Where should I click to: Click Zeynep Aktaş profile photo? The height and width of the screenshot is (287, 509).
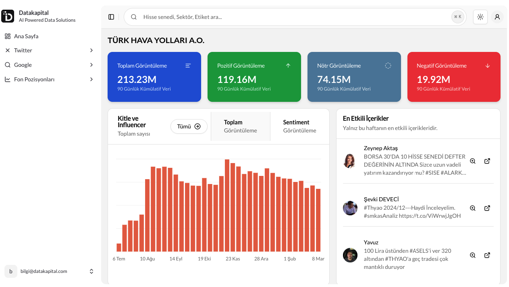pyautogui.click(x=350, y=161)
